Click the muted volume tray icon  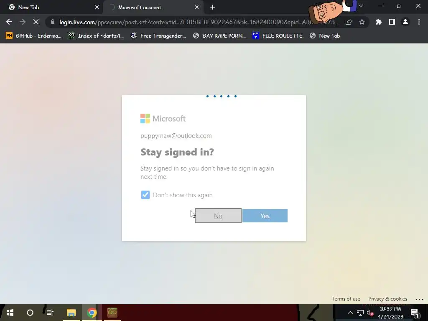pyautogui.click(x=370, y=313)
